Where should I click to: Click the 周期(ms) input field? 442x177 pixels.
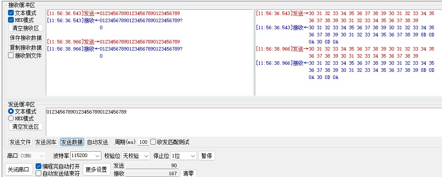coord(143,142)
